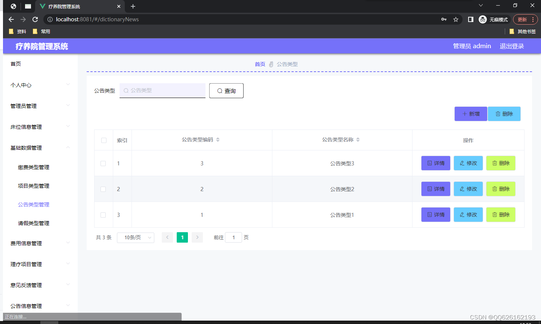The height and width of the screenshot is (324, 541).
Task: Click the 新增 add button
Action: point(471,114)
